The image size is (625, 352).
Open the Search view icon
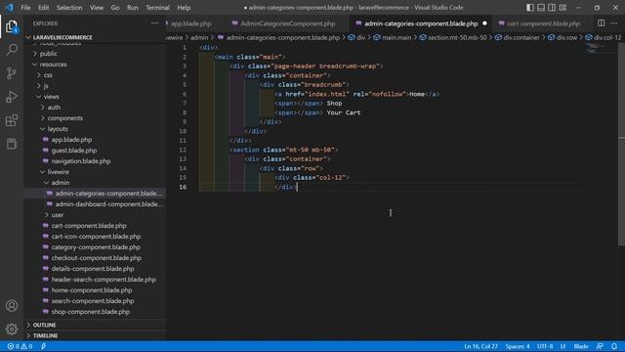[12, 50]
